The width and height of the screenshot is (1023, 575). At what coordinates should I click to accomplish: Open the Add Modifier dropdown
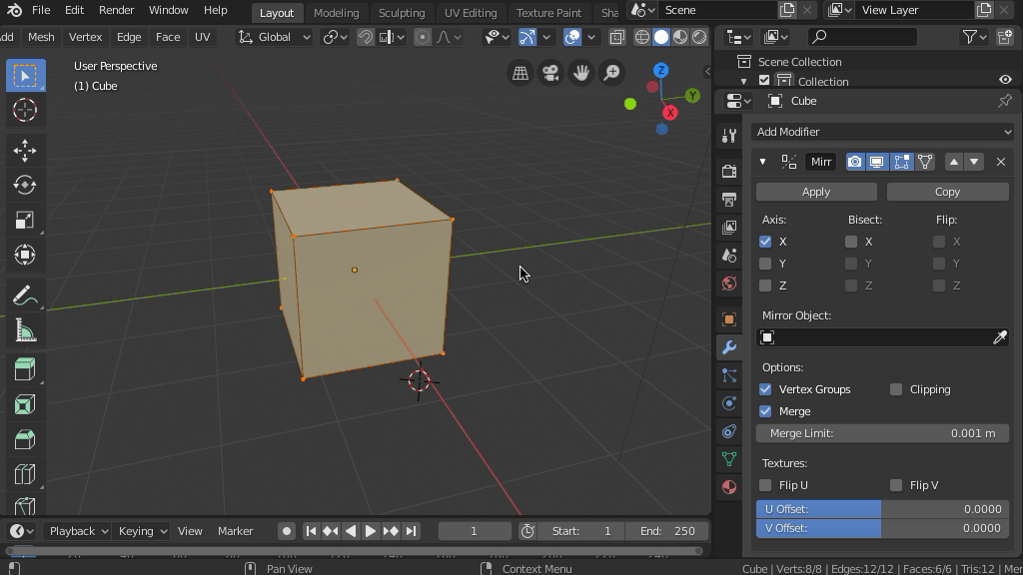pyautogui.click(x=882, y=132)
